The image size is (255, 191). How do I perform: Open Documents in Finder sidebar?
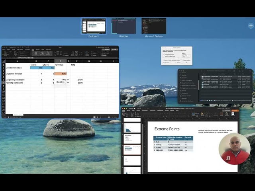click(x=185, y=93)
